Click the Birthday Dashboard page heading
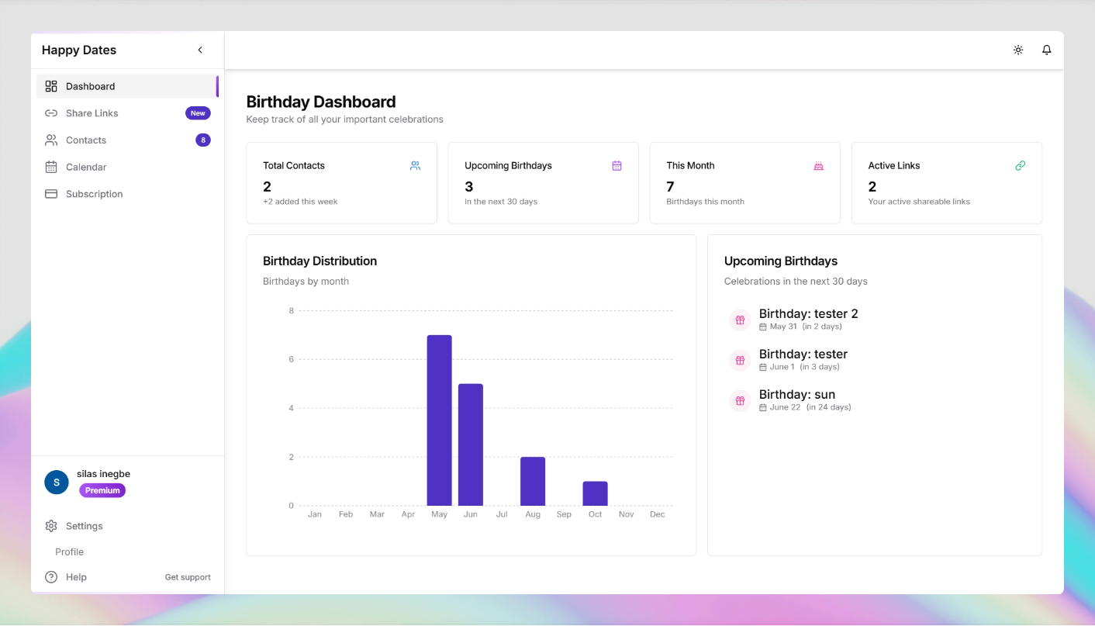The height and width of the screenshot is (626, 1095). [x=321, y=102]
